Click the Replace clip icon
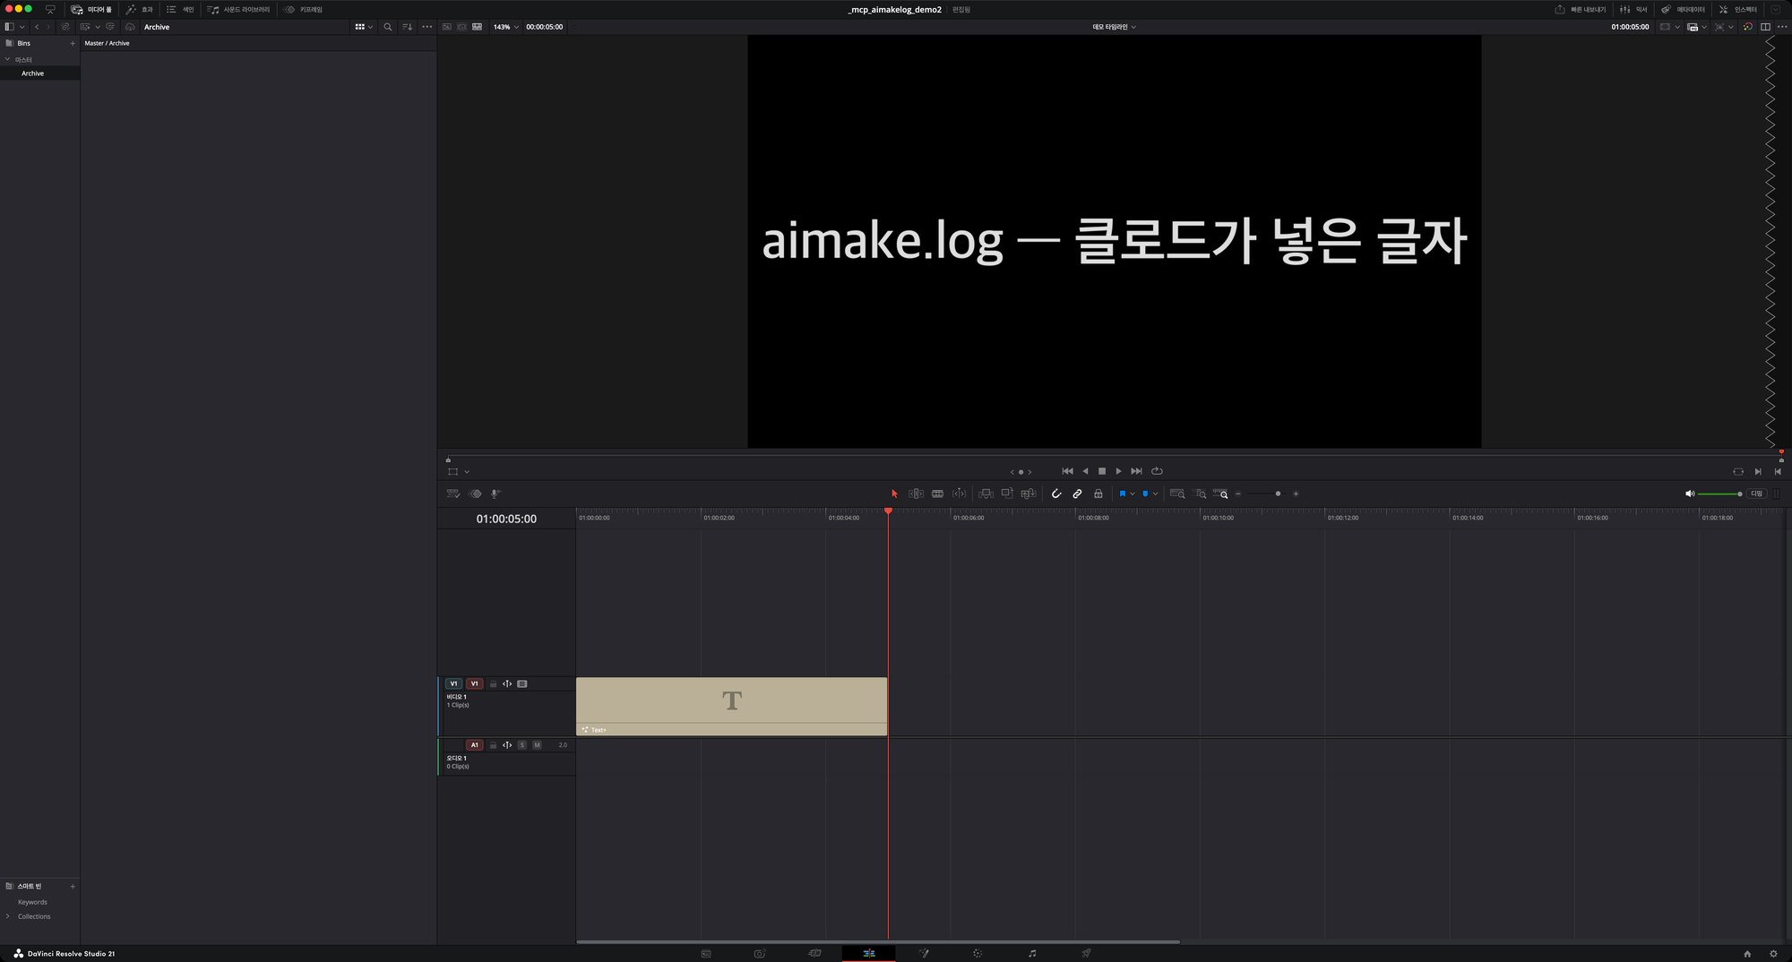1792x962 pixels. tap(1029, 494)
